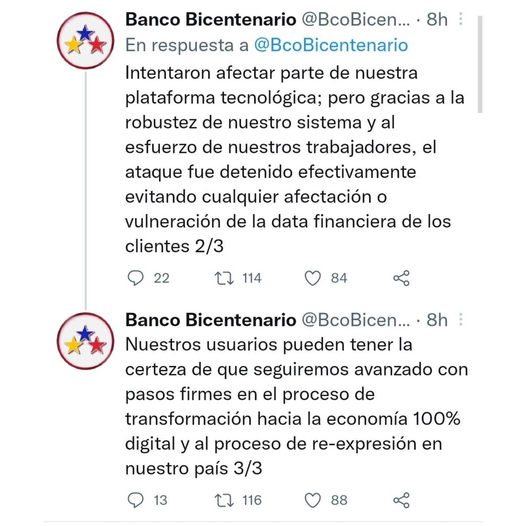
Task: Open more options for first tweet
Action: click(461, 19)
